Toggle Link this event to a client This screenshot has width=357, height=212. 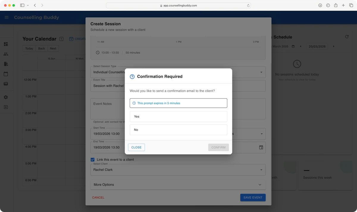(93, 160)
